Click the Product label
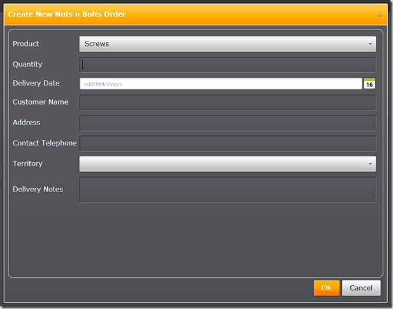The image size is (393, 309). 26,43
